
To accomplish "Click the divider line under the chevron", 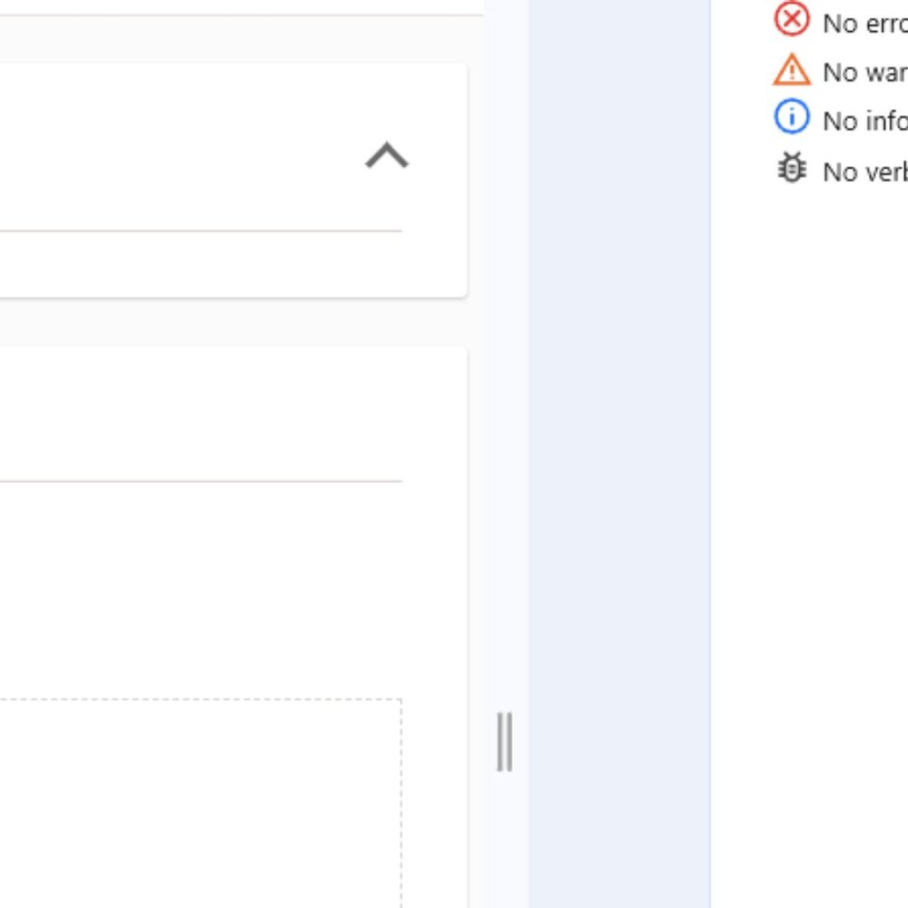I will pos(200,232).
